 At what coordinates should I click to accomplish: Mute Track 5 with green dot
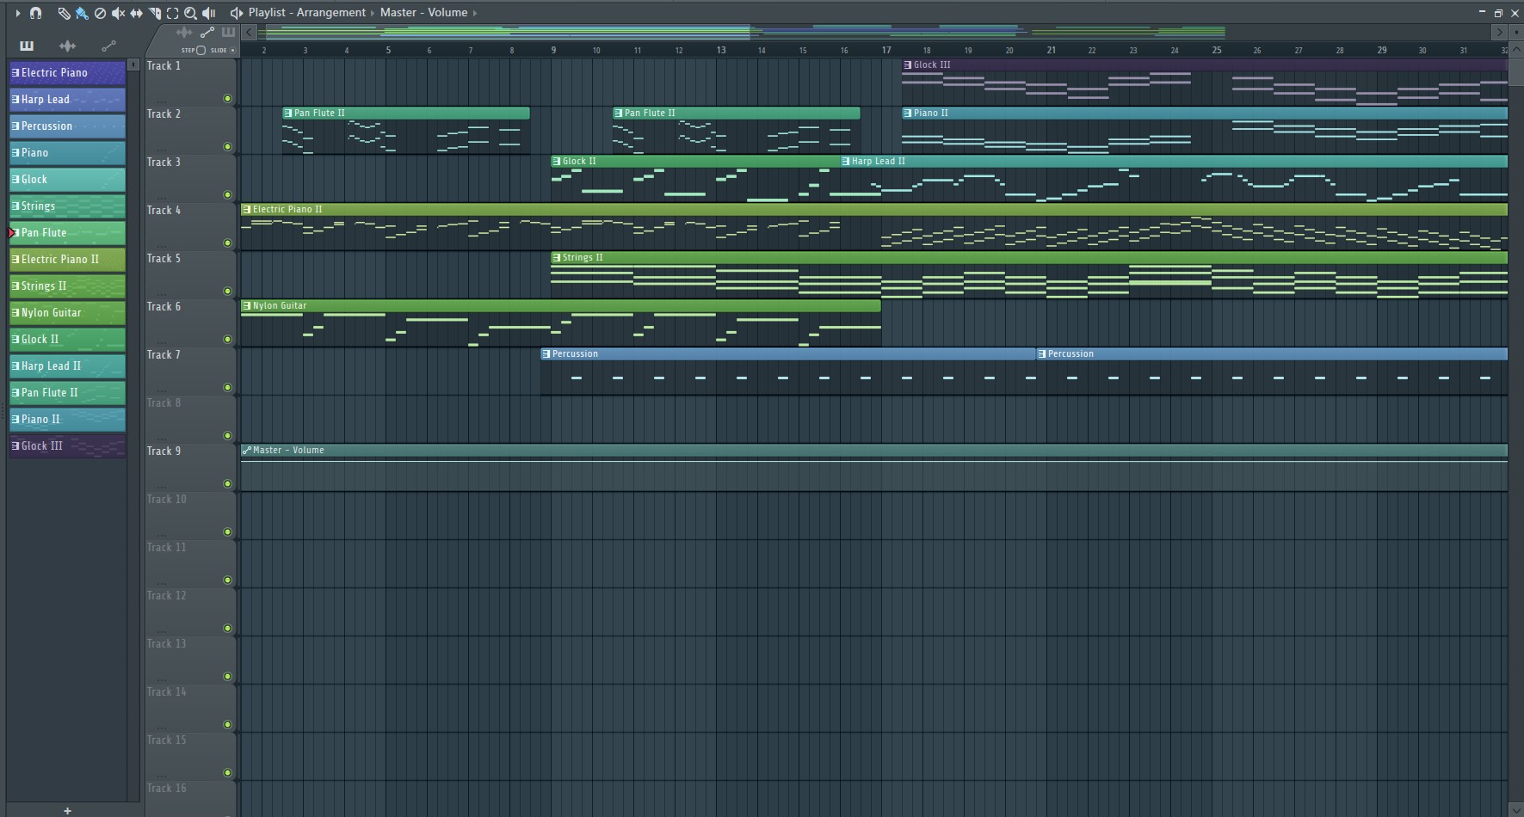(x=227, y=292)
